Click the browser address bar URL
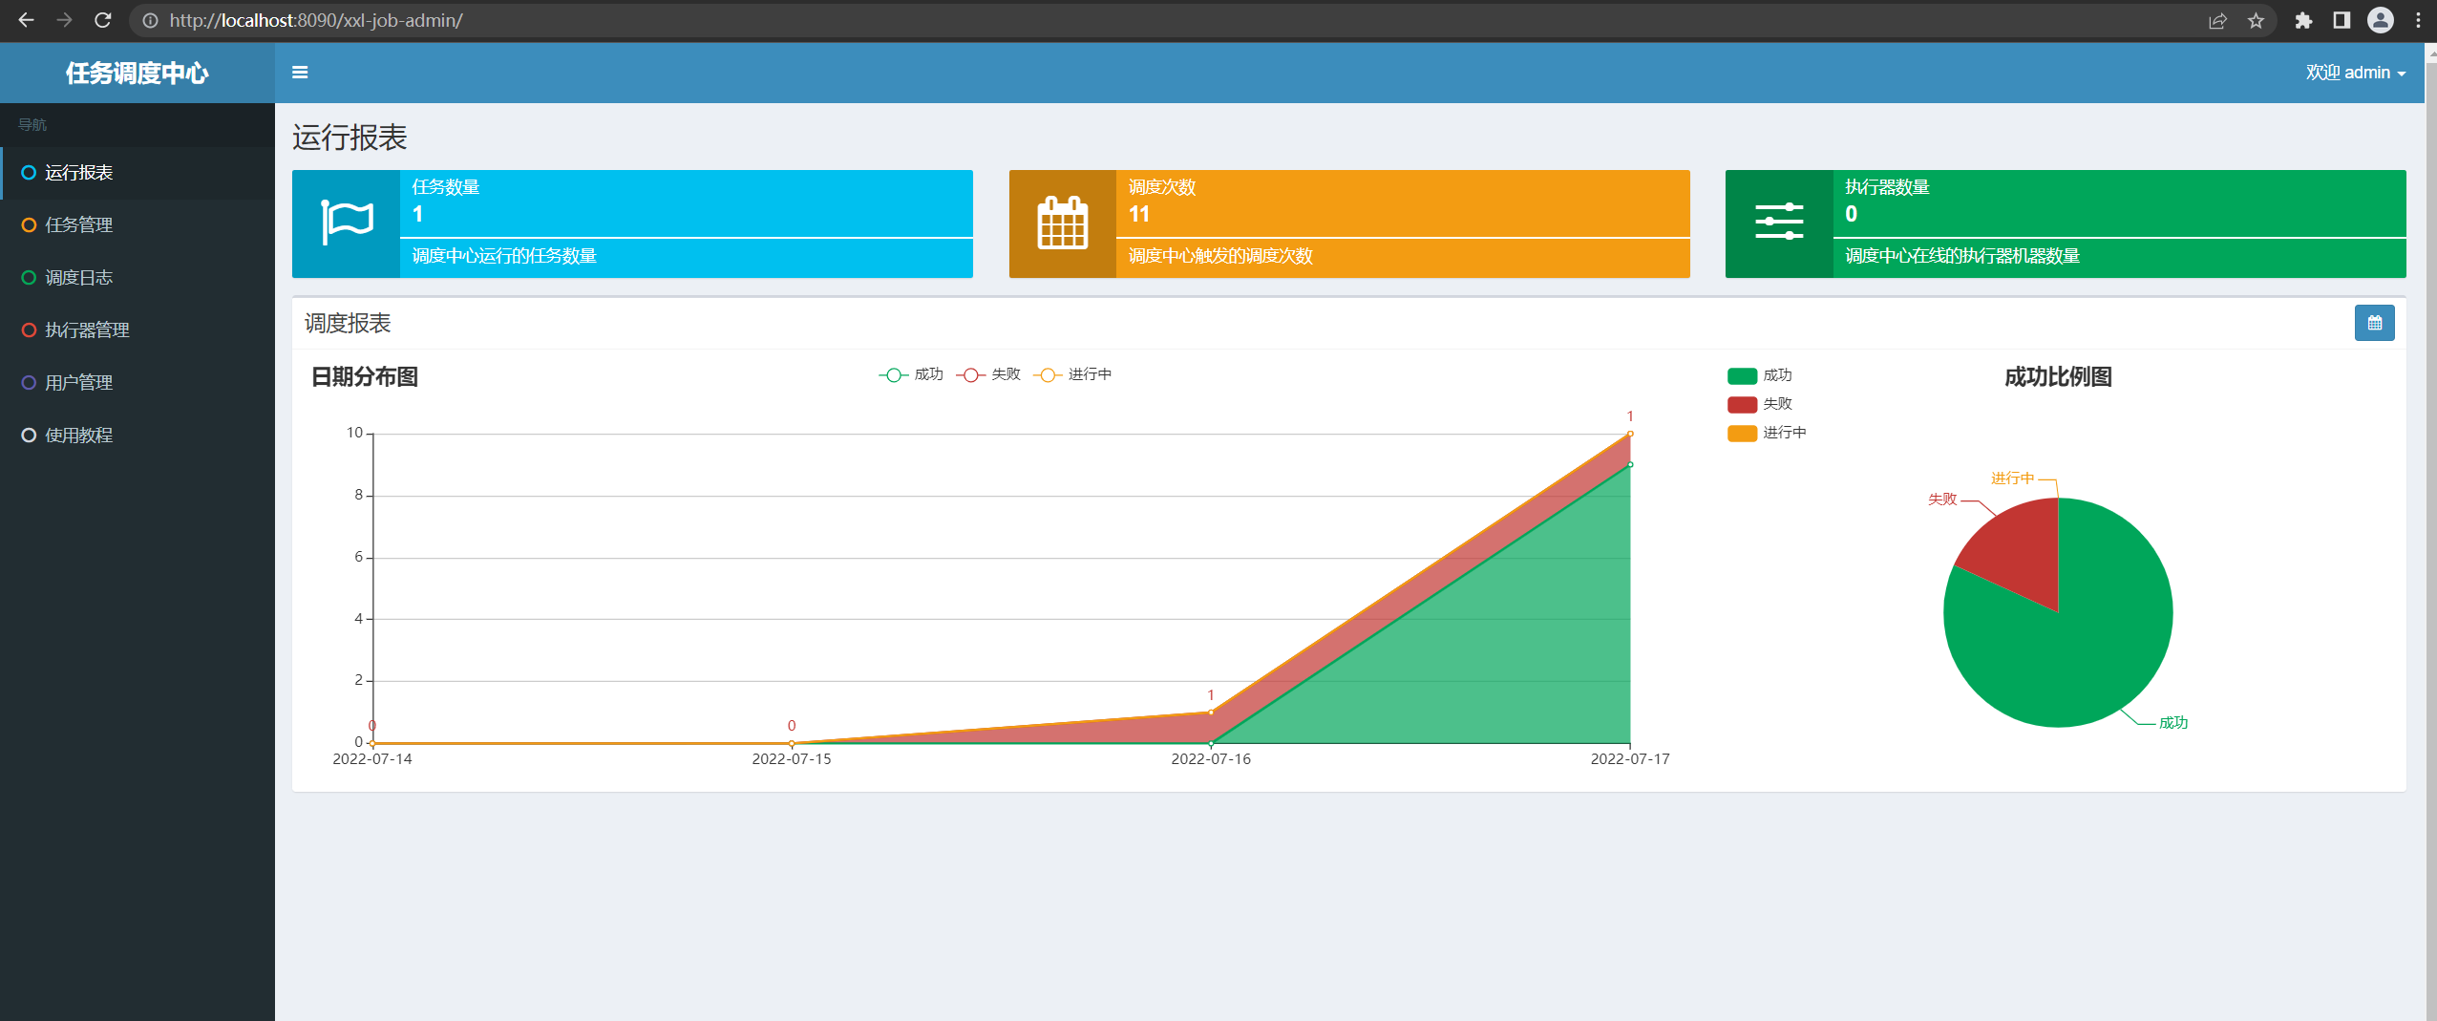The width and height of the screenshot is (2437, 1021). point(316,20)
